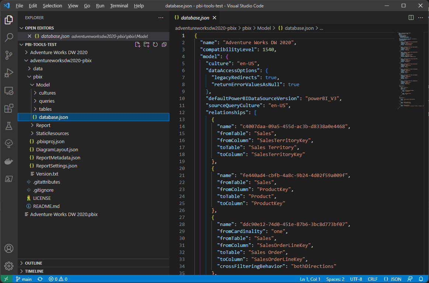Screen dimensions: 429x283
Task: Open the Source Control view
Action: [9, 55]
